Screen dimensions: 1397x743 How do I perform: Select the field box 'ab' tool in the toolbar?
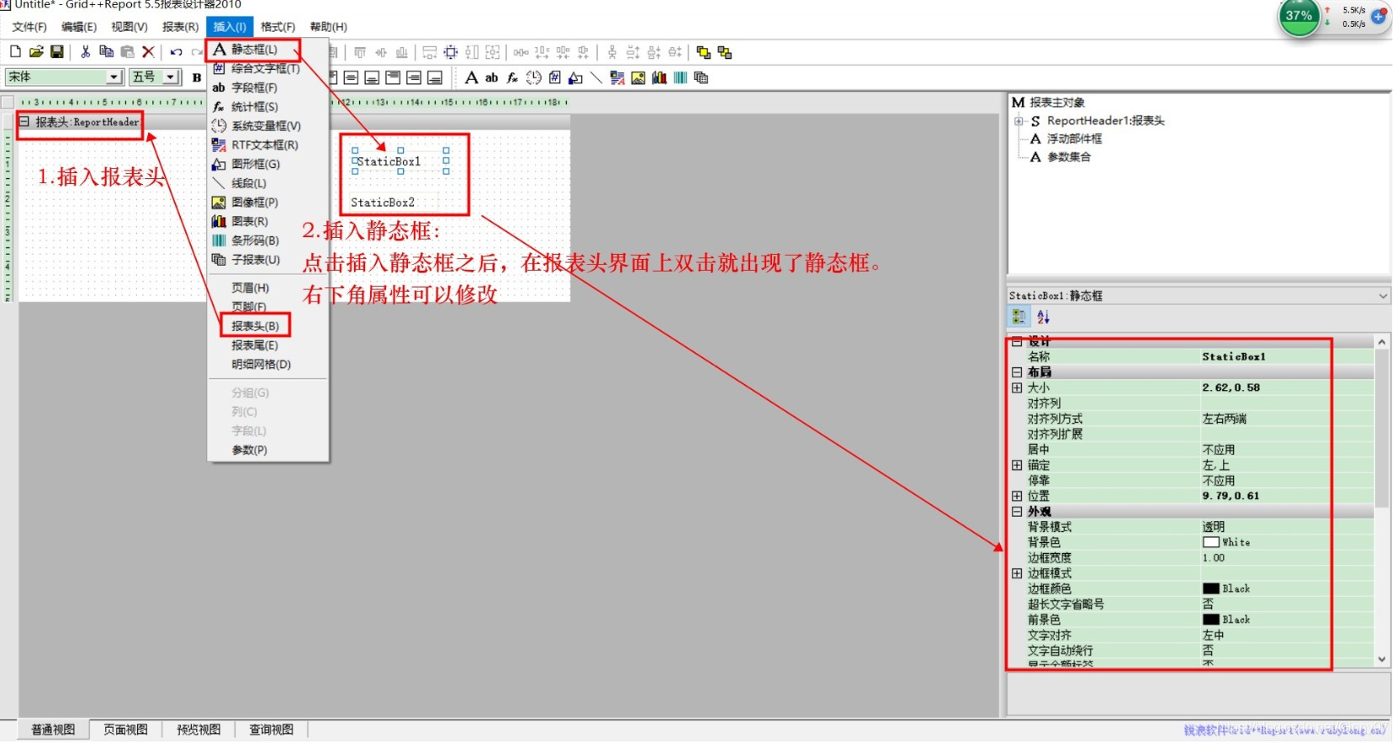(x=492, y=77)
